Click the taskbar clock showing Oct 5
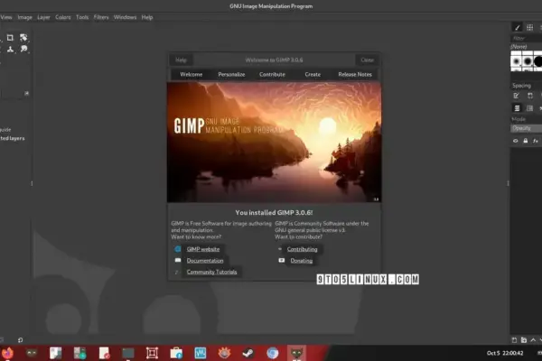The image size is (542, 361). (505, 353)
